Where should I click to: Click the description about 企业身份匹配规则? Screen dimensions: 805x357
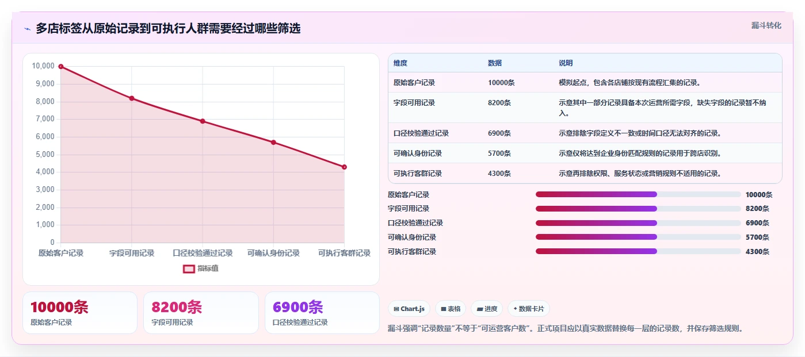[x=640, y=153]
